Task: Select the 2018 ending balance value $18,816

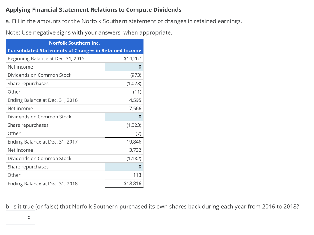Action: click(132, 183)
